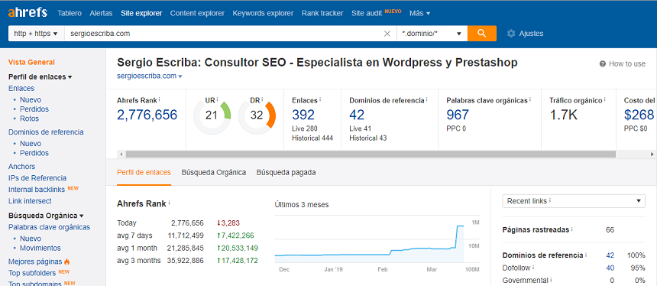Click the 'Live 41' text
The height and width of the screenshot is (286, 657).
(361, 128)
